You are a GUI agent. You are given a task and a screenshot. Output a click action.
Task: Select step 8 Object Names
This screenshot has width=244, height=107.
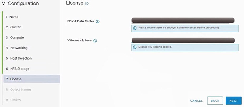[x=21, y=90]
